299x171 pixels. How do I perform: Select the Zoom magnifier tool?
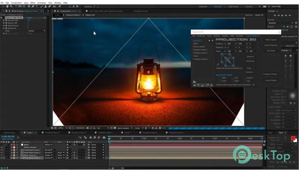(12, 6)
